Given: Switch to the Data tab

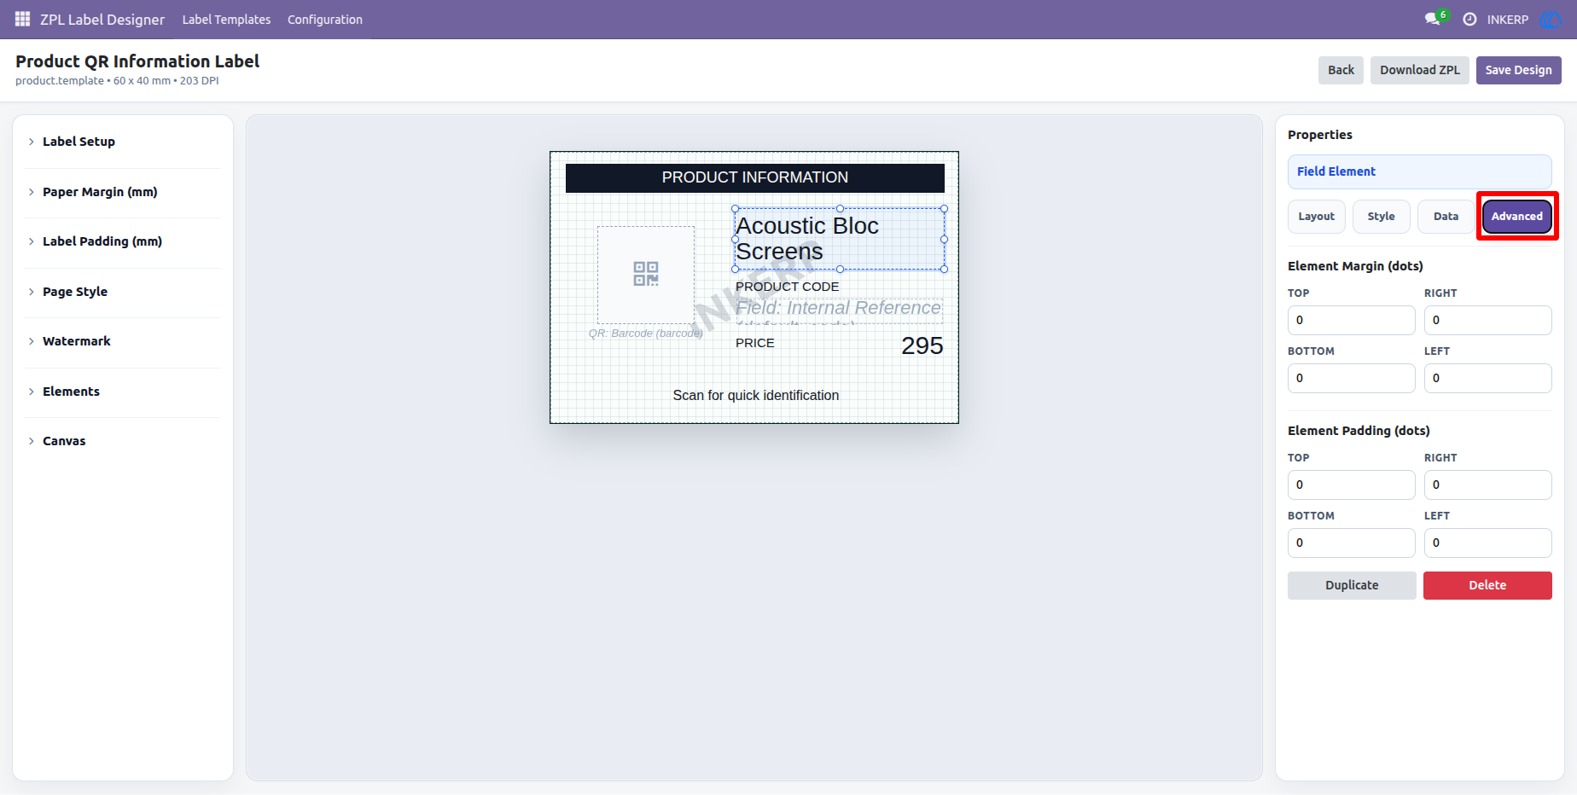Looking at the screenshot, I should (1446, 217).
